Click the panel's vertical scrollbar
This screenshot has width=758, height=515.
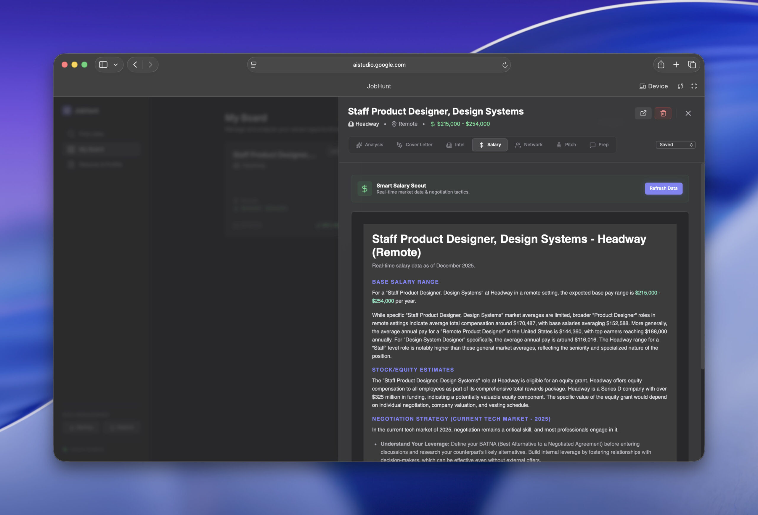coord(702,266)
